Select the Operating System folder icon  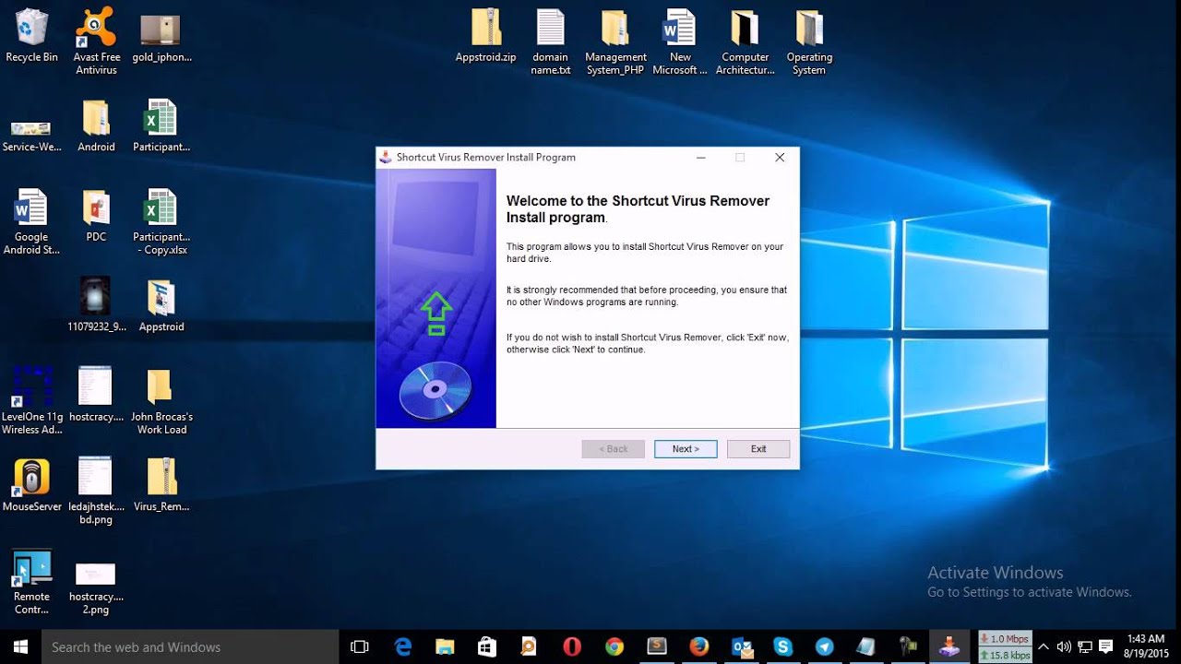click(x=809, y=41)
